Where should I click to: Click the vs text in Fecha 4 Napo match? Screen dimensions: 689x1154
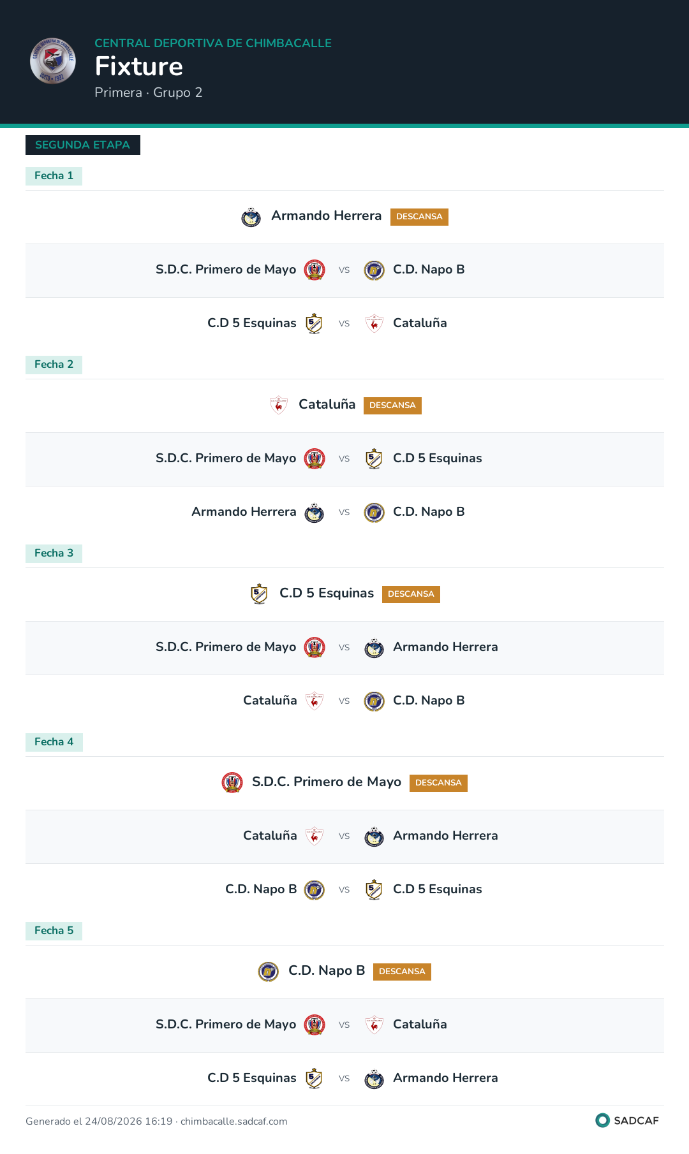click(344, 890)
